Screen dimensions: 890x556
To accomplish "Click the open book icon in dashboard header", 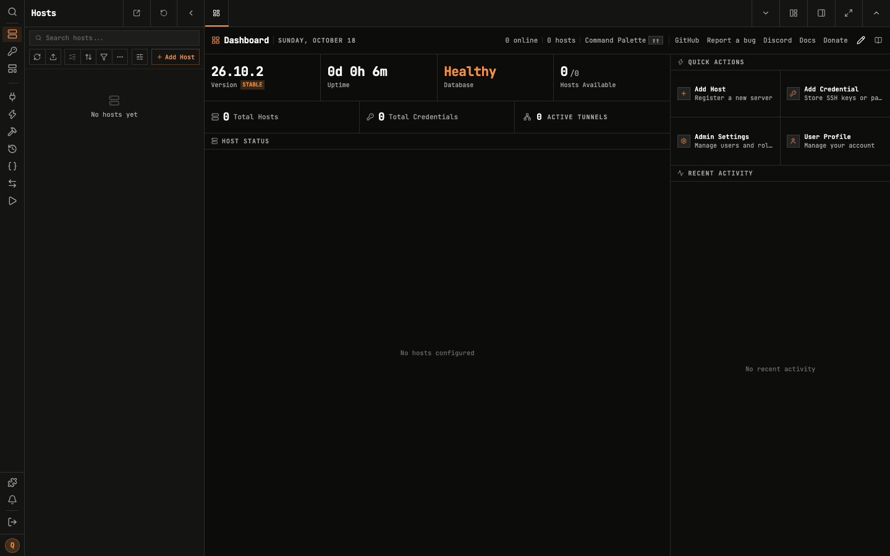I will (878, 40).
